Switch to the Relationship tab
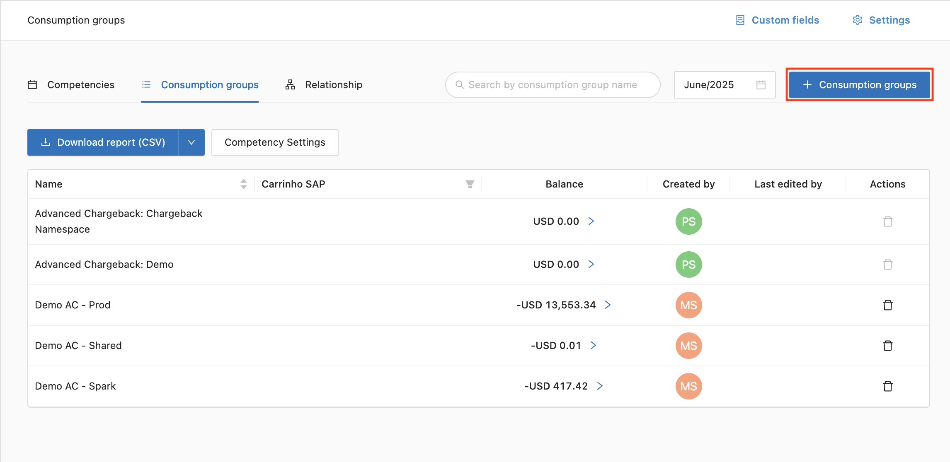 pyautogui.click(x=324, y=85)
